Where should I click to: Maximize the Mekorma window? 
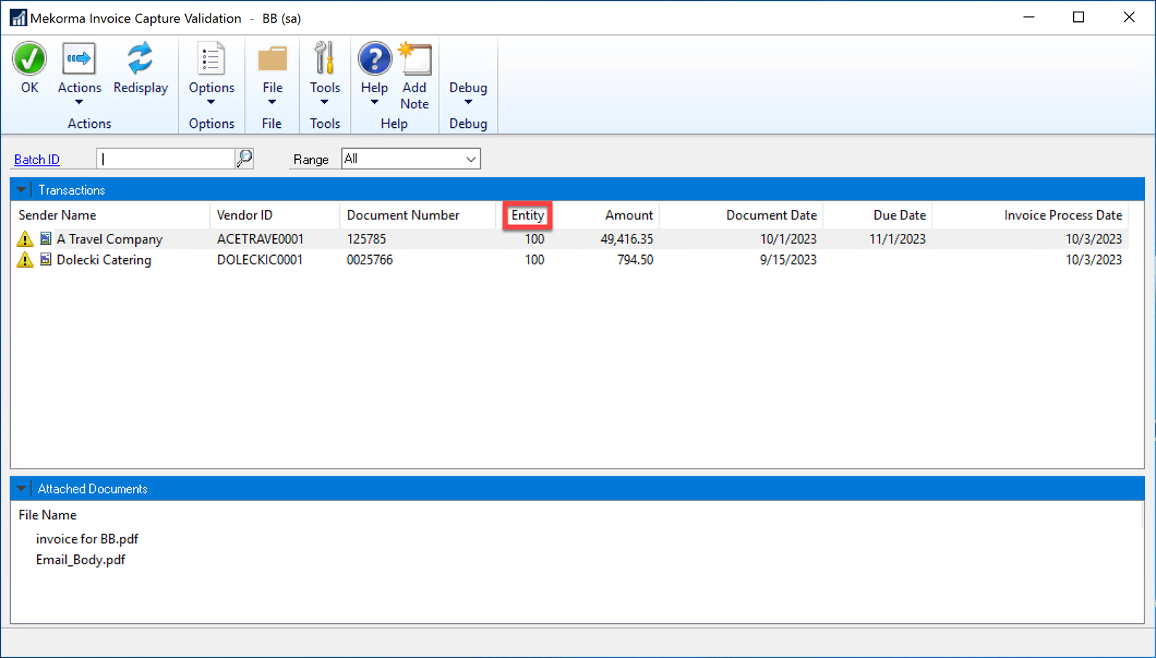[x=1078, y=17]
